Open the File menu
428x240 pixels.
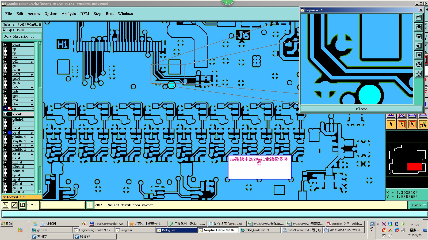coord(9,14)
